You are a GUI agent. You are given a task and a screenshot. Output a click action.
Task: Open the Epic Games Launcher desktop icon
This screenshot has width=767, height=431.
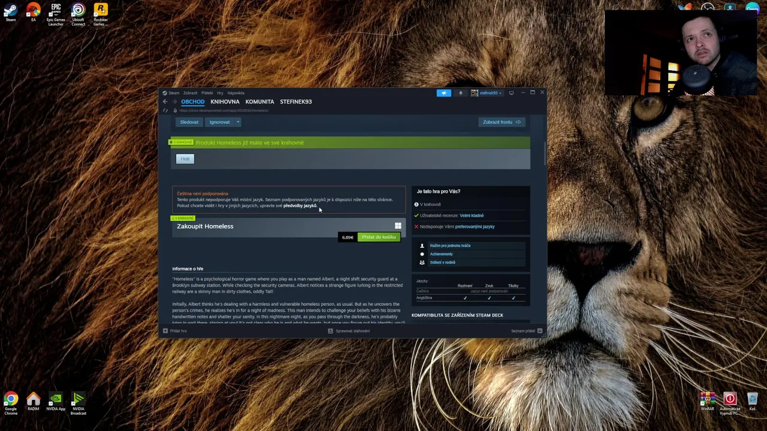56,14
